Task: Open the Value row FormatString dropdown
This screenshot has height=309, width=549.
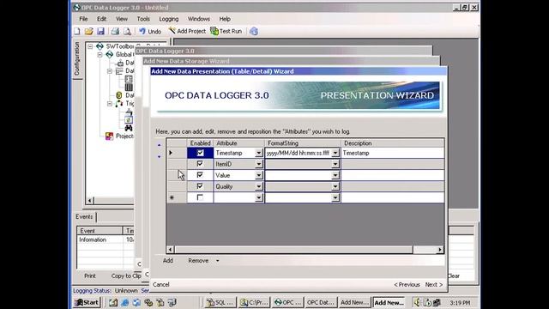Action: pyautogui.click(x=335, y=175)
